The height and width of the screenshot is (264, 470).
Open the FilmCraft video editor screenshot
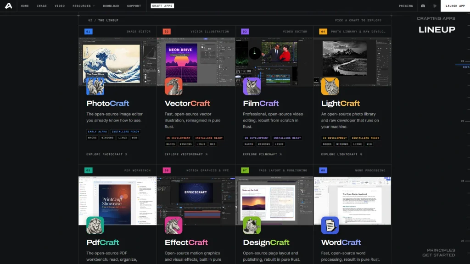pyautogui.click(x=274, y=62)
